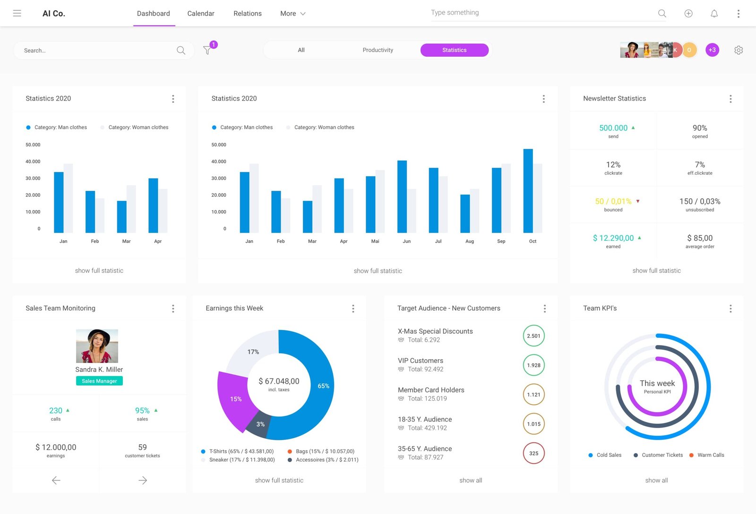This screenshot has width=756, height=514.
Task: Click the Cold Sales legend color dot
Action: tap(591, 455)
